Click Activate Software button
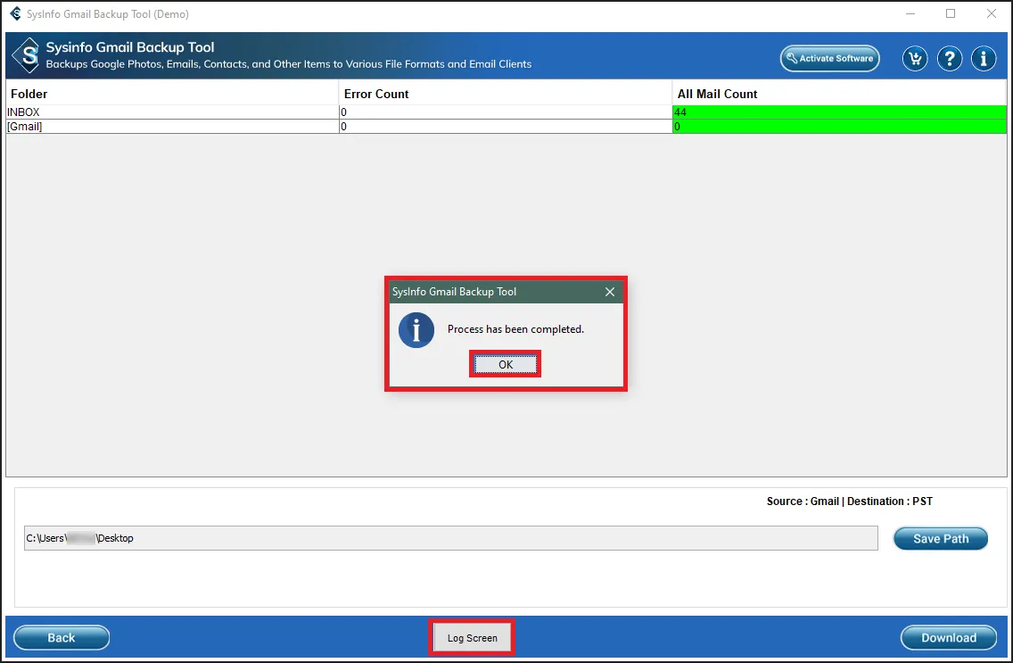This screenshot has width=1013, height=663. point(829,58)
